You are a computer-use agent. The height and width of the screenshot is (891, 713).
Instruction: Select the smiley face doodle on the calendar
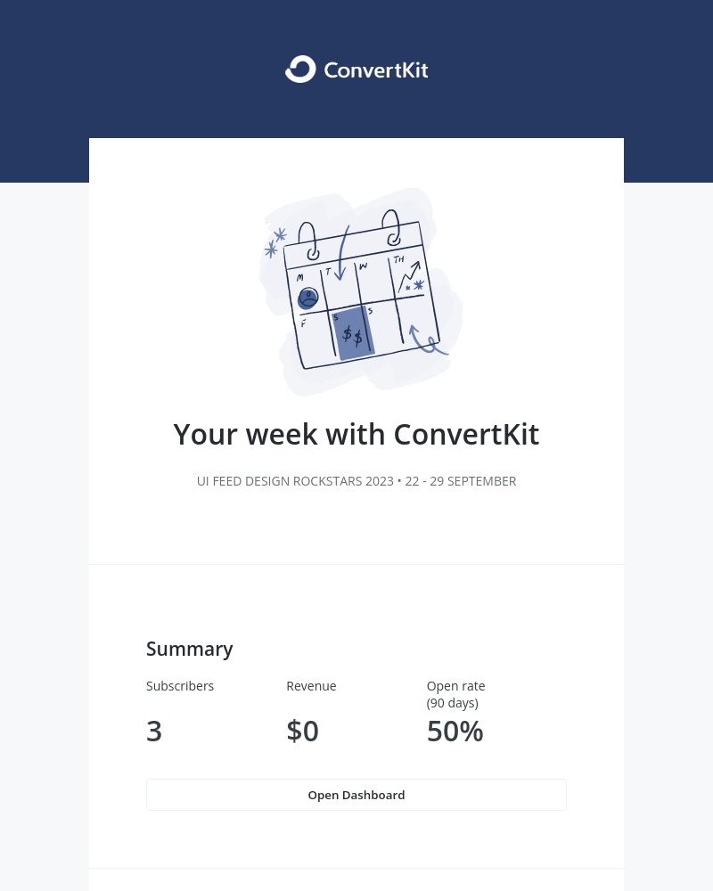tap(308, 298)
